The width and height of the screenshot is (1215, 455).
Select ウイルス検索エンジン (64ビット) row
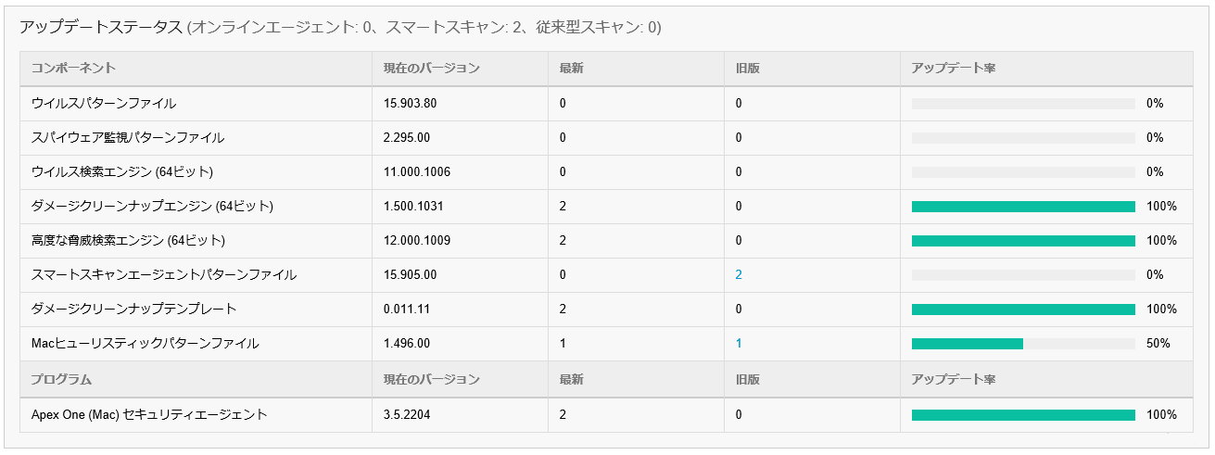pos(122,172)
